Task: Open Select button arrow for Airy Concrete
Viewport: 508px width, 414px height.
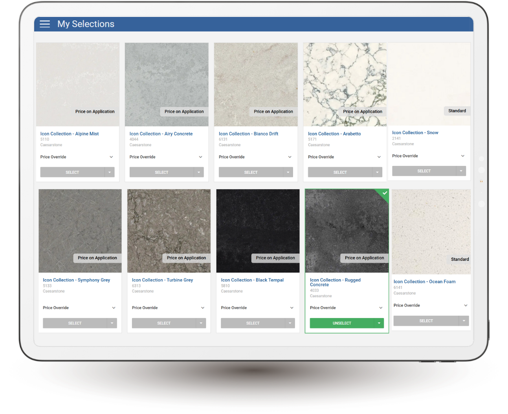Action: 199,172
